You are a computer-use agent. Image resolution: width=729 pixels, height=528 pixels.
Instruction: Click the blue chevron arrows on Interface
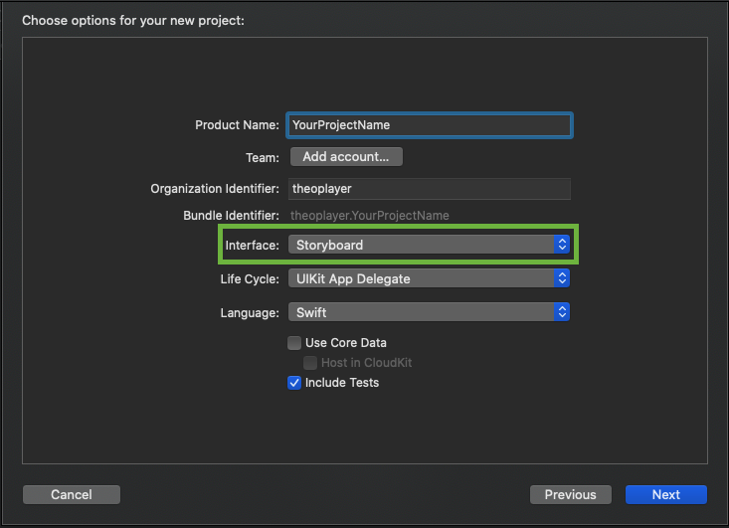coord(562,245)
